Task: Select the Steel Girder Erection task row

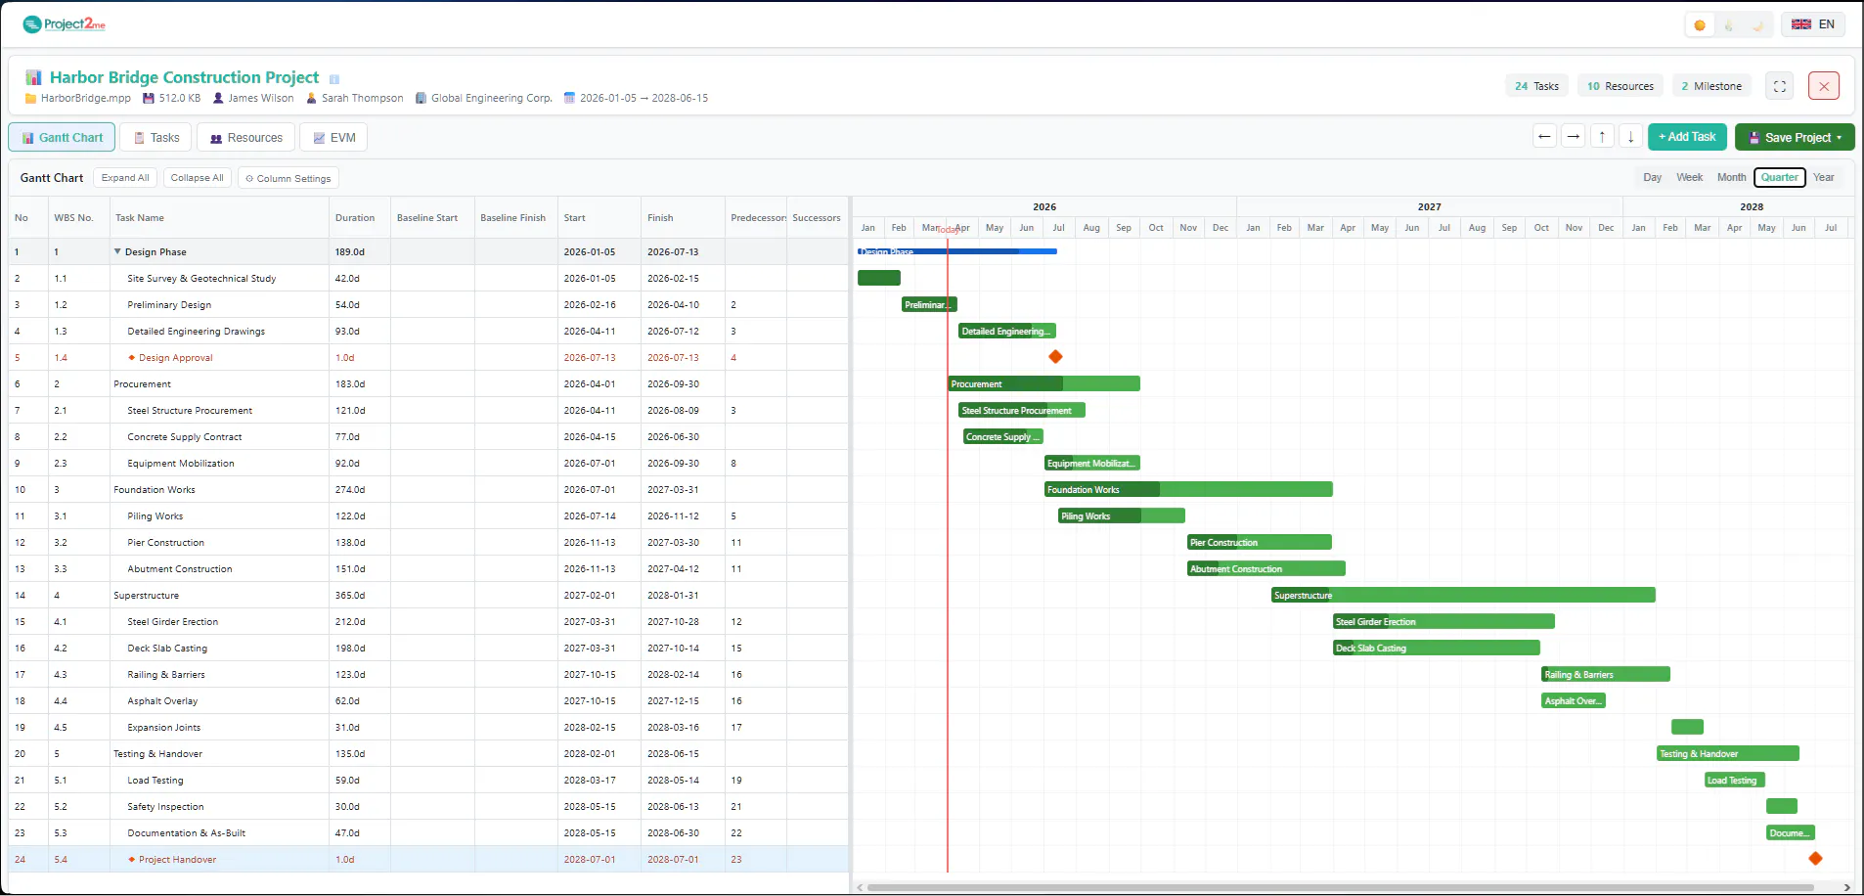Action: [x=428, y=621]
